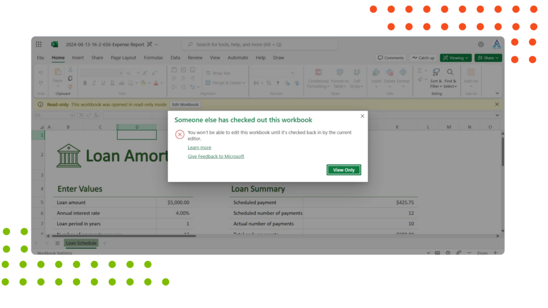Click inside the Search for tools field

point(257,44)
